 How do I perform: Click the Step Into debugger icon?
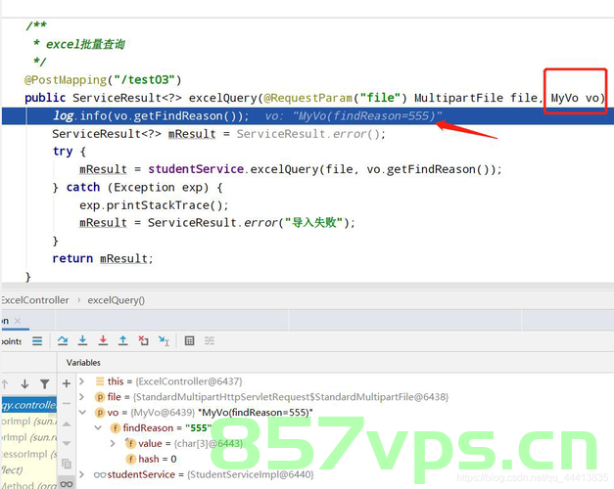click(82, 340)
